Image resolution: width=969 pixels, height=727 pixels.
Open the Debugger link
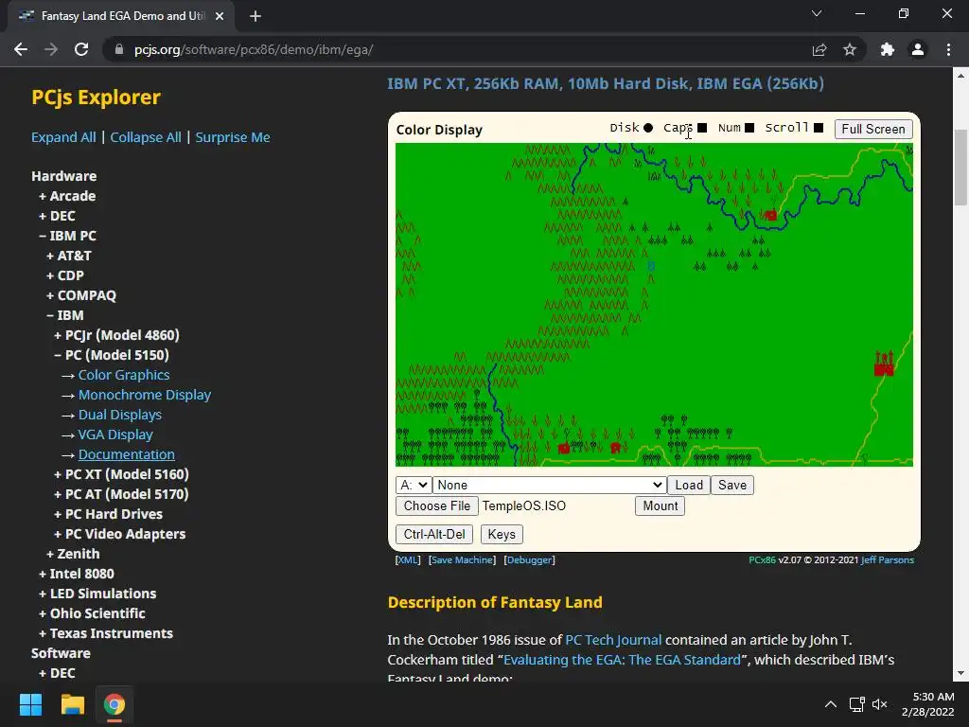coord(530,560)
